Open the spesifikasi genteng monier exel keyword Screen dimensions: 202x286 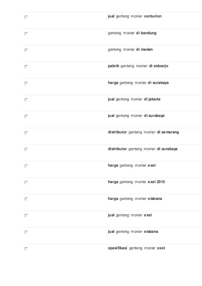tap(136, 248)
